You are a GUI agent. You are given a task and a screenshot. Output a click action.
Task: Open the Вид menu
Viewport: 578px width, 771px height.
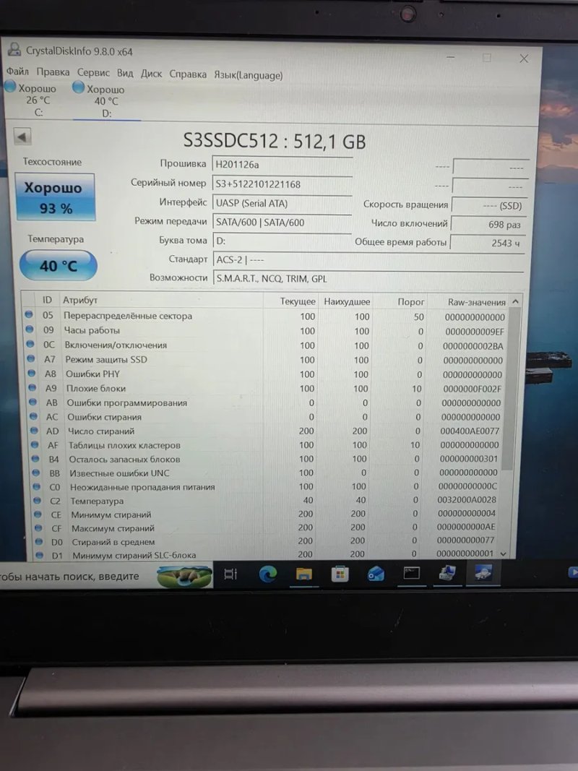pyautogui.click(x=125, y=73)
